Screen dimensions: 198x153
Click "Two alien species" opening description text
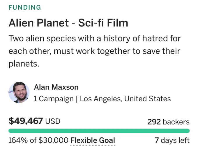point(42,38)
